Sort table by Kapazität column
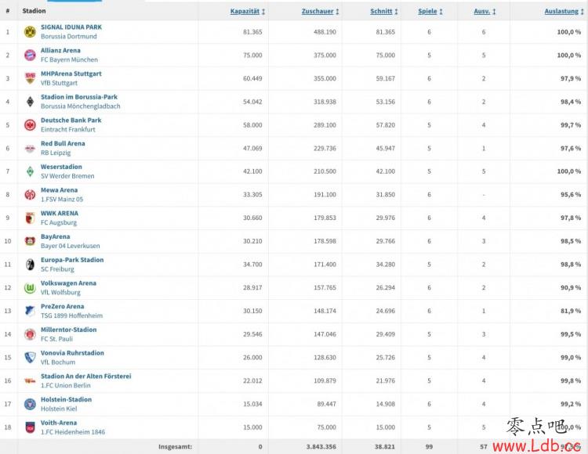Screen dimensions: 588x454 248,11
